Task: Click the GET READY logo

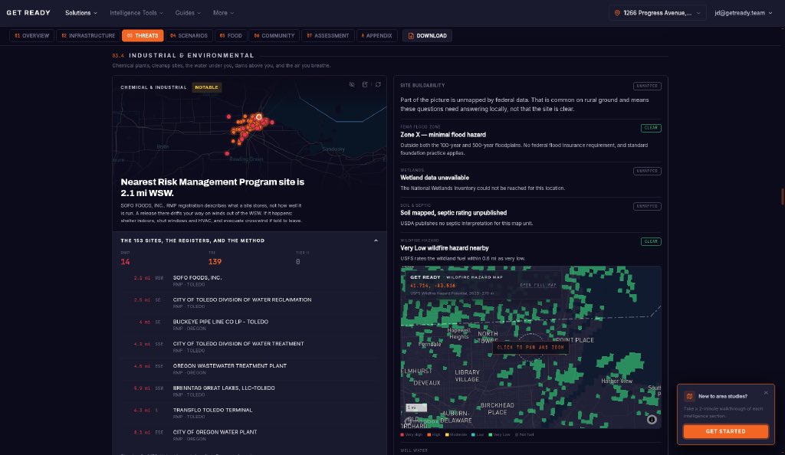Action: pyautogui.click(x=28, y=12)
